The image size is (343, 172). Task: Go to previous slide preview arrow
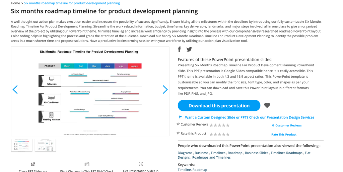[x=15, y=89]
